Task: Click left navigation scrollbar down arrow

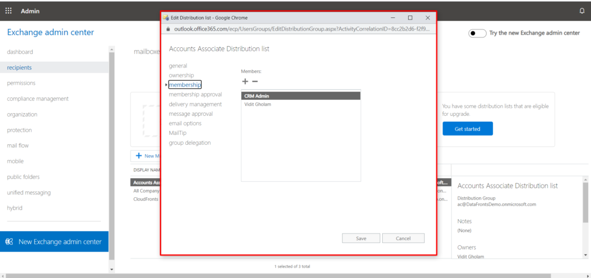Action: click(111, 270)
